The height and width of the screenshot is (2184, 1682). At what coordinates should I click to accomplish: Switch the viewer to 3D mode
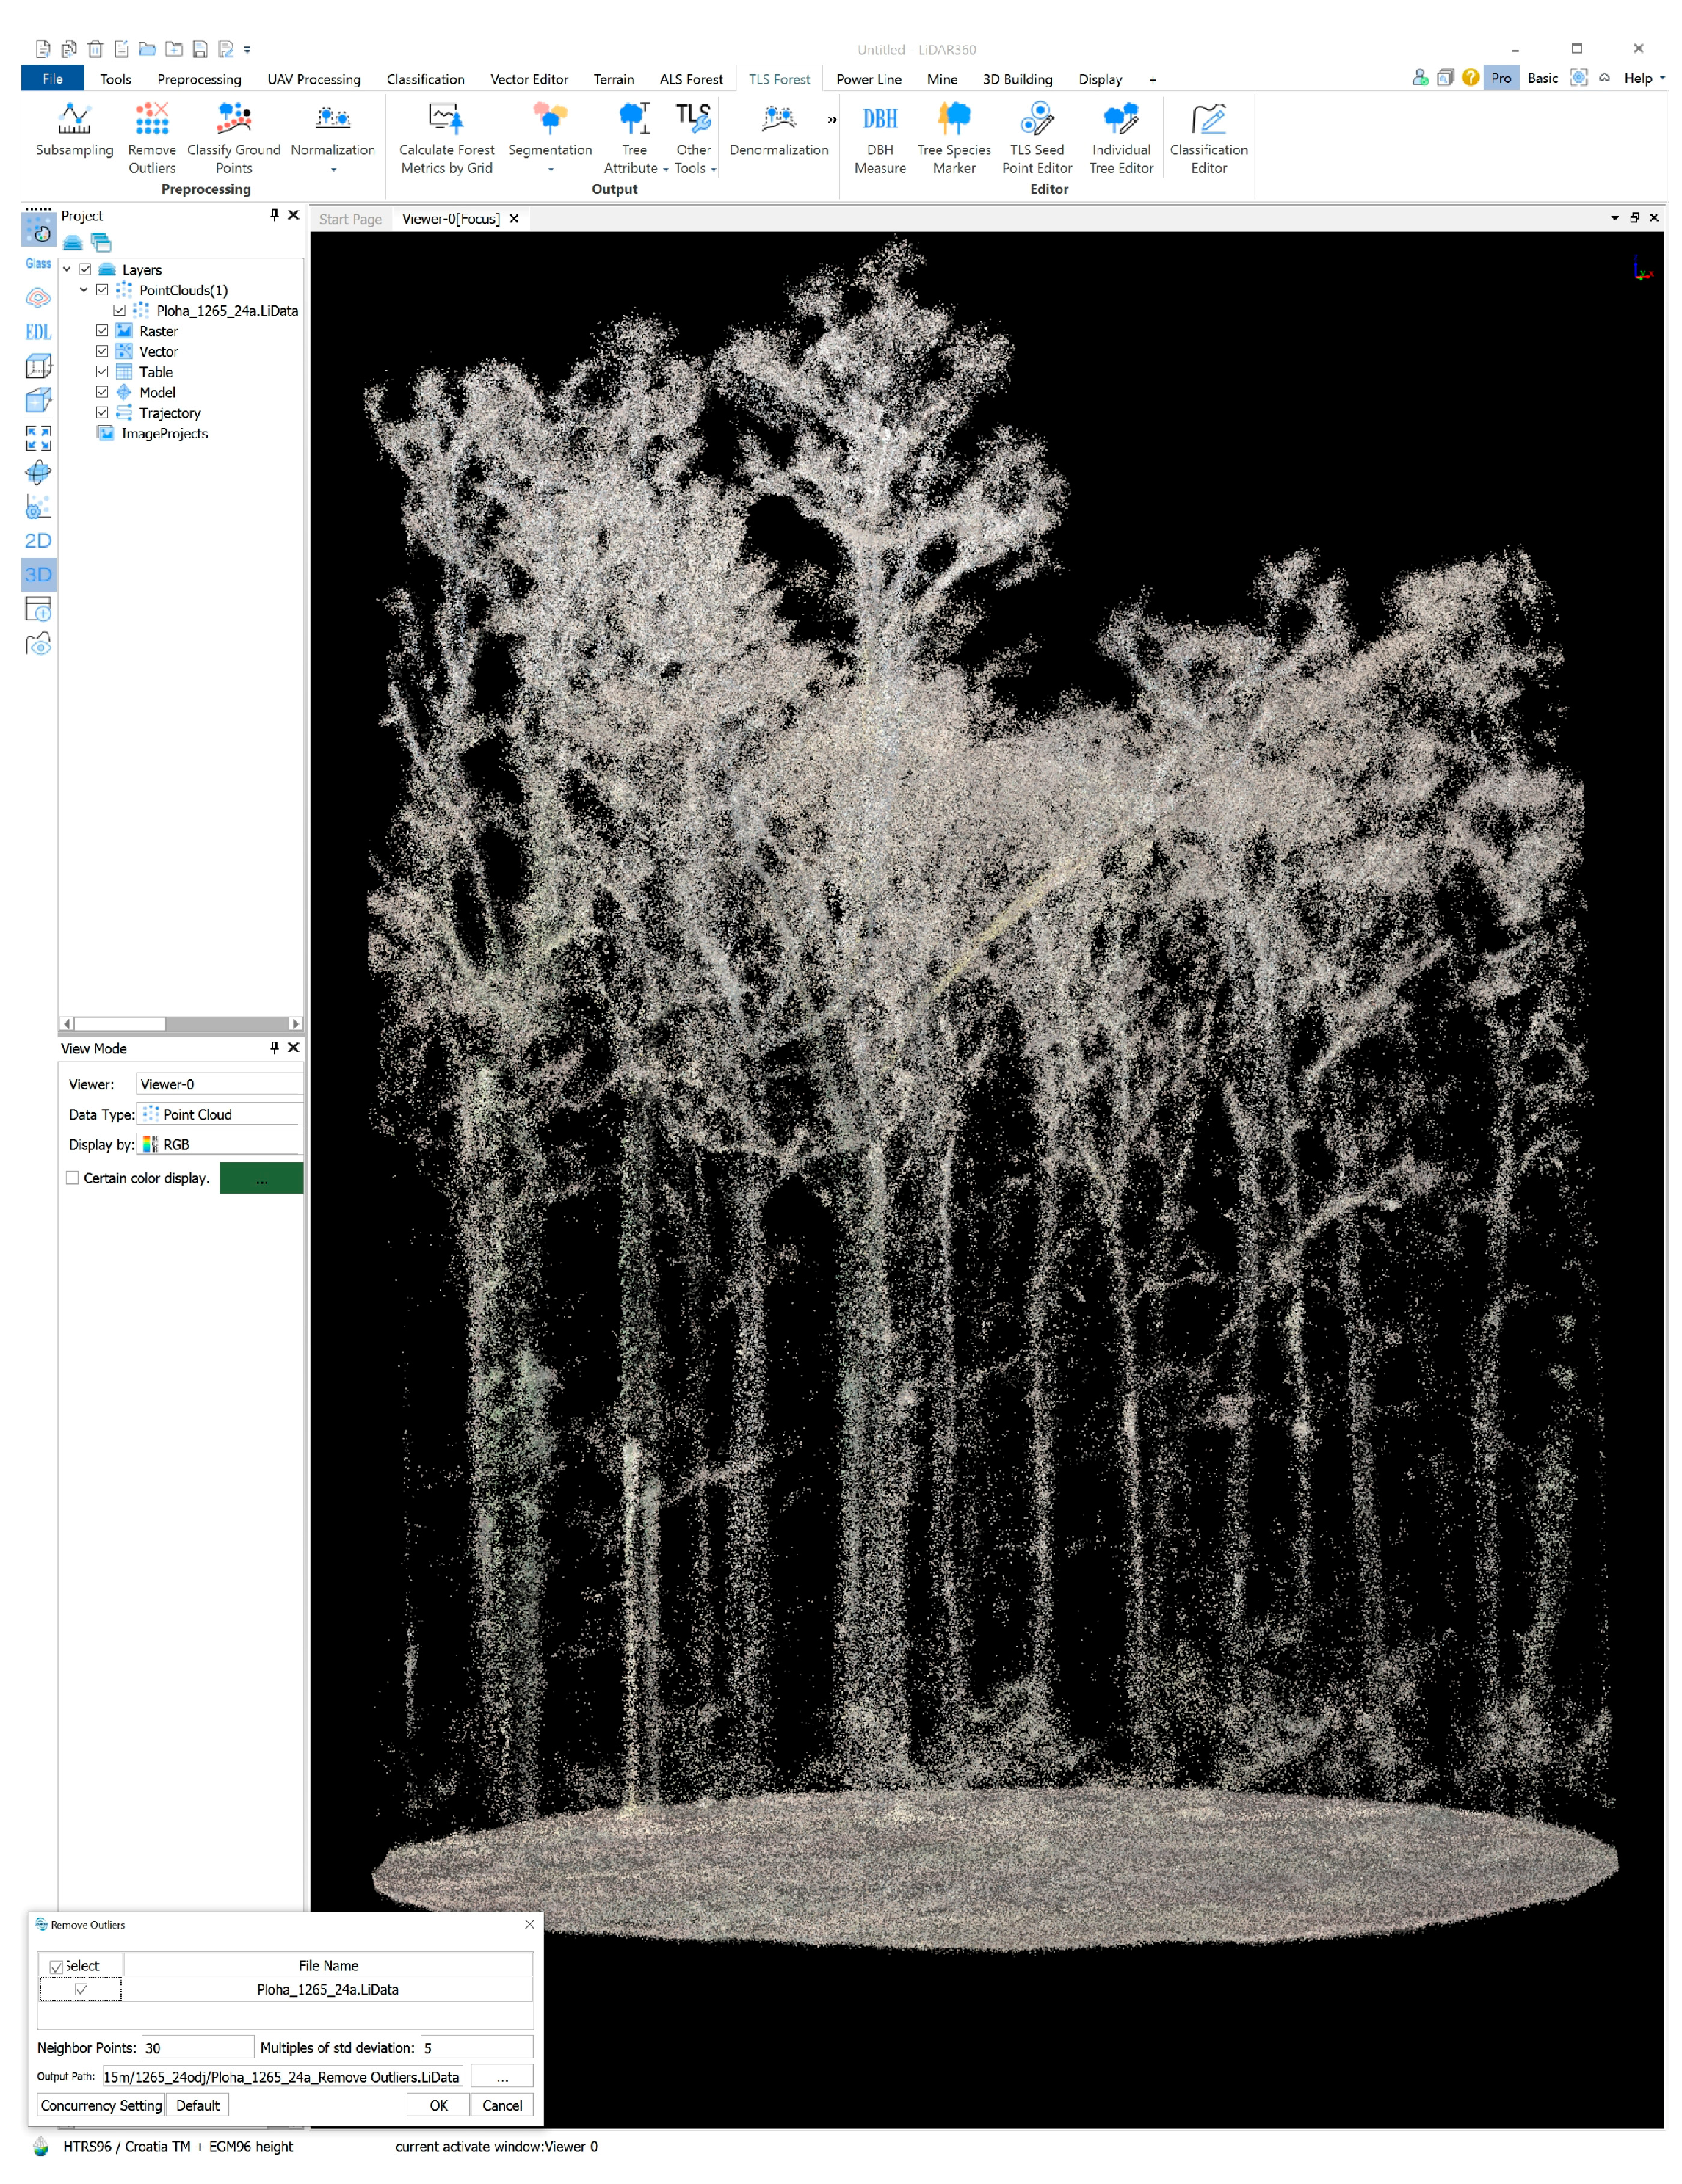coord(38,575)
